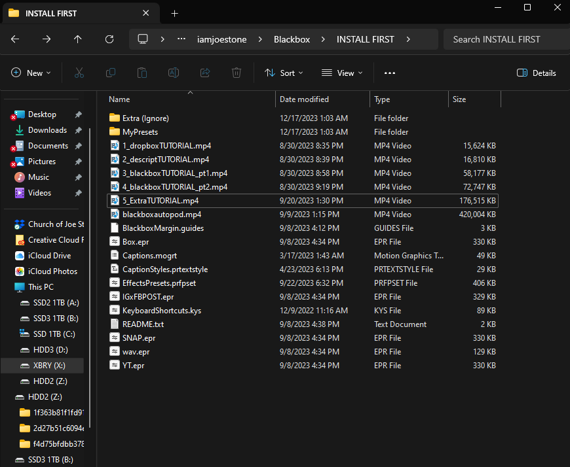
Task: Click the Rename icon in toolbar
Action: (x=174, y=73)
